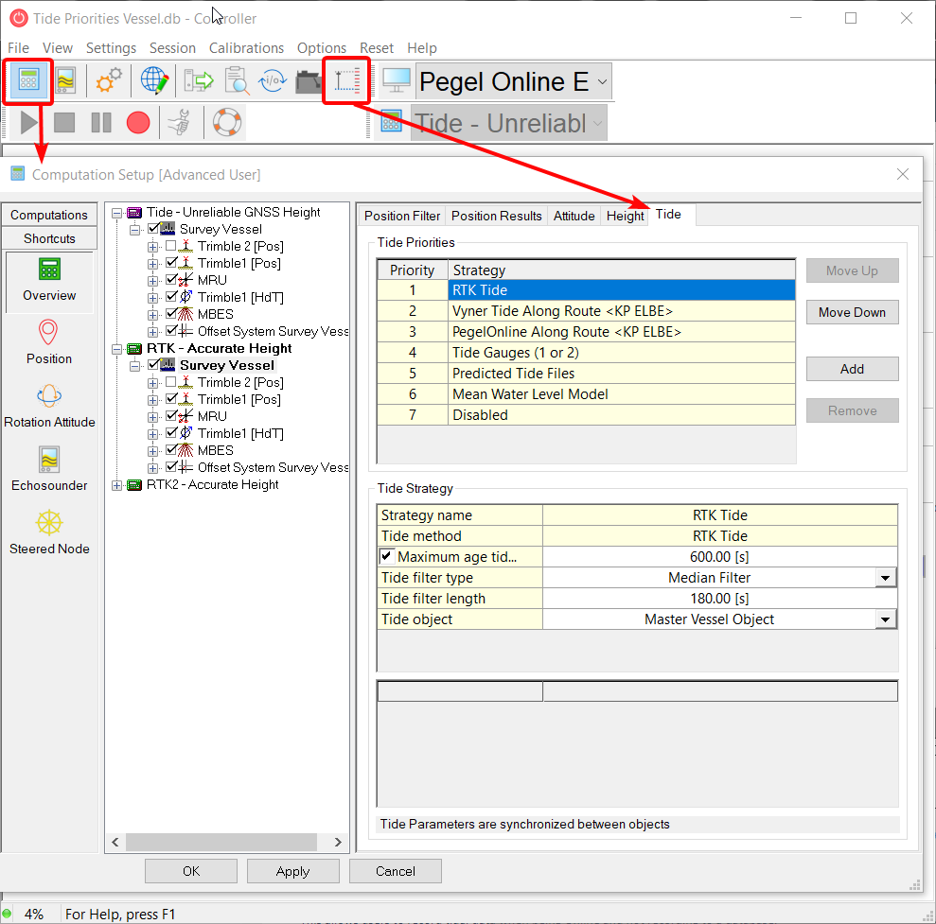The image size is (936, 924).
Task: Click Apply button
Action: click(x=292, y=871)
